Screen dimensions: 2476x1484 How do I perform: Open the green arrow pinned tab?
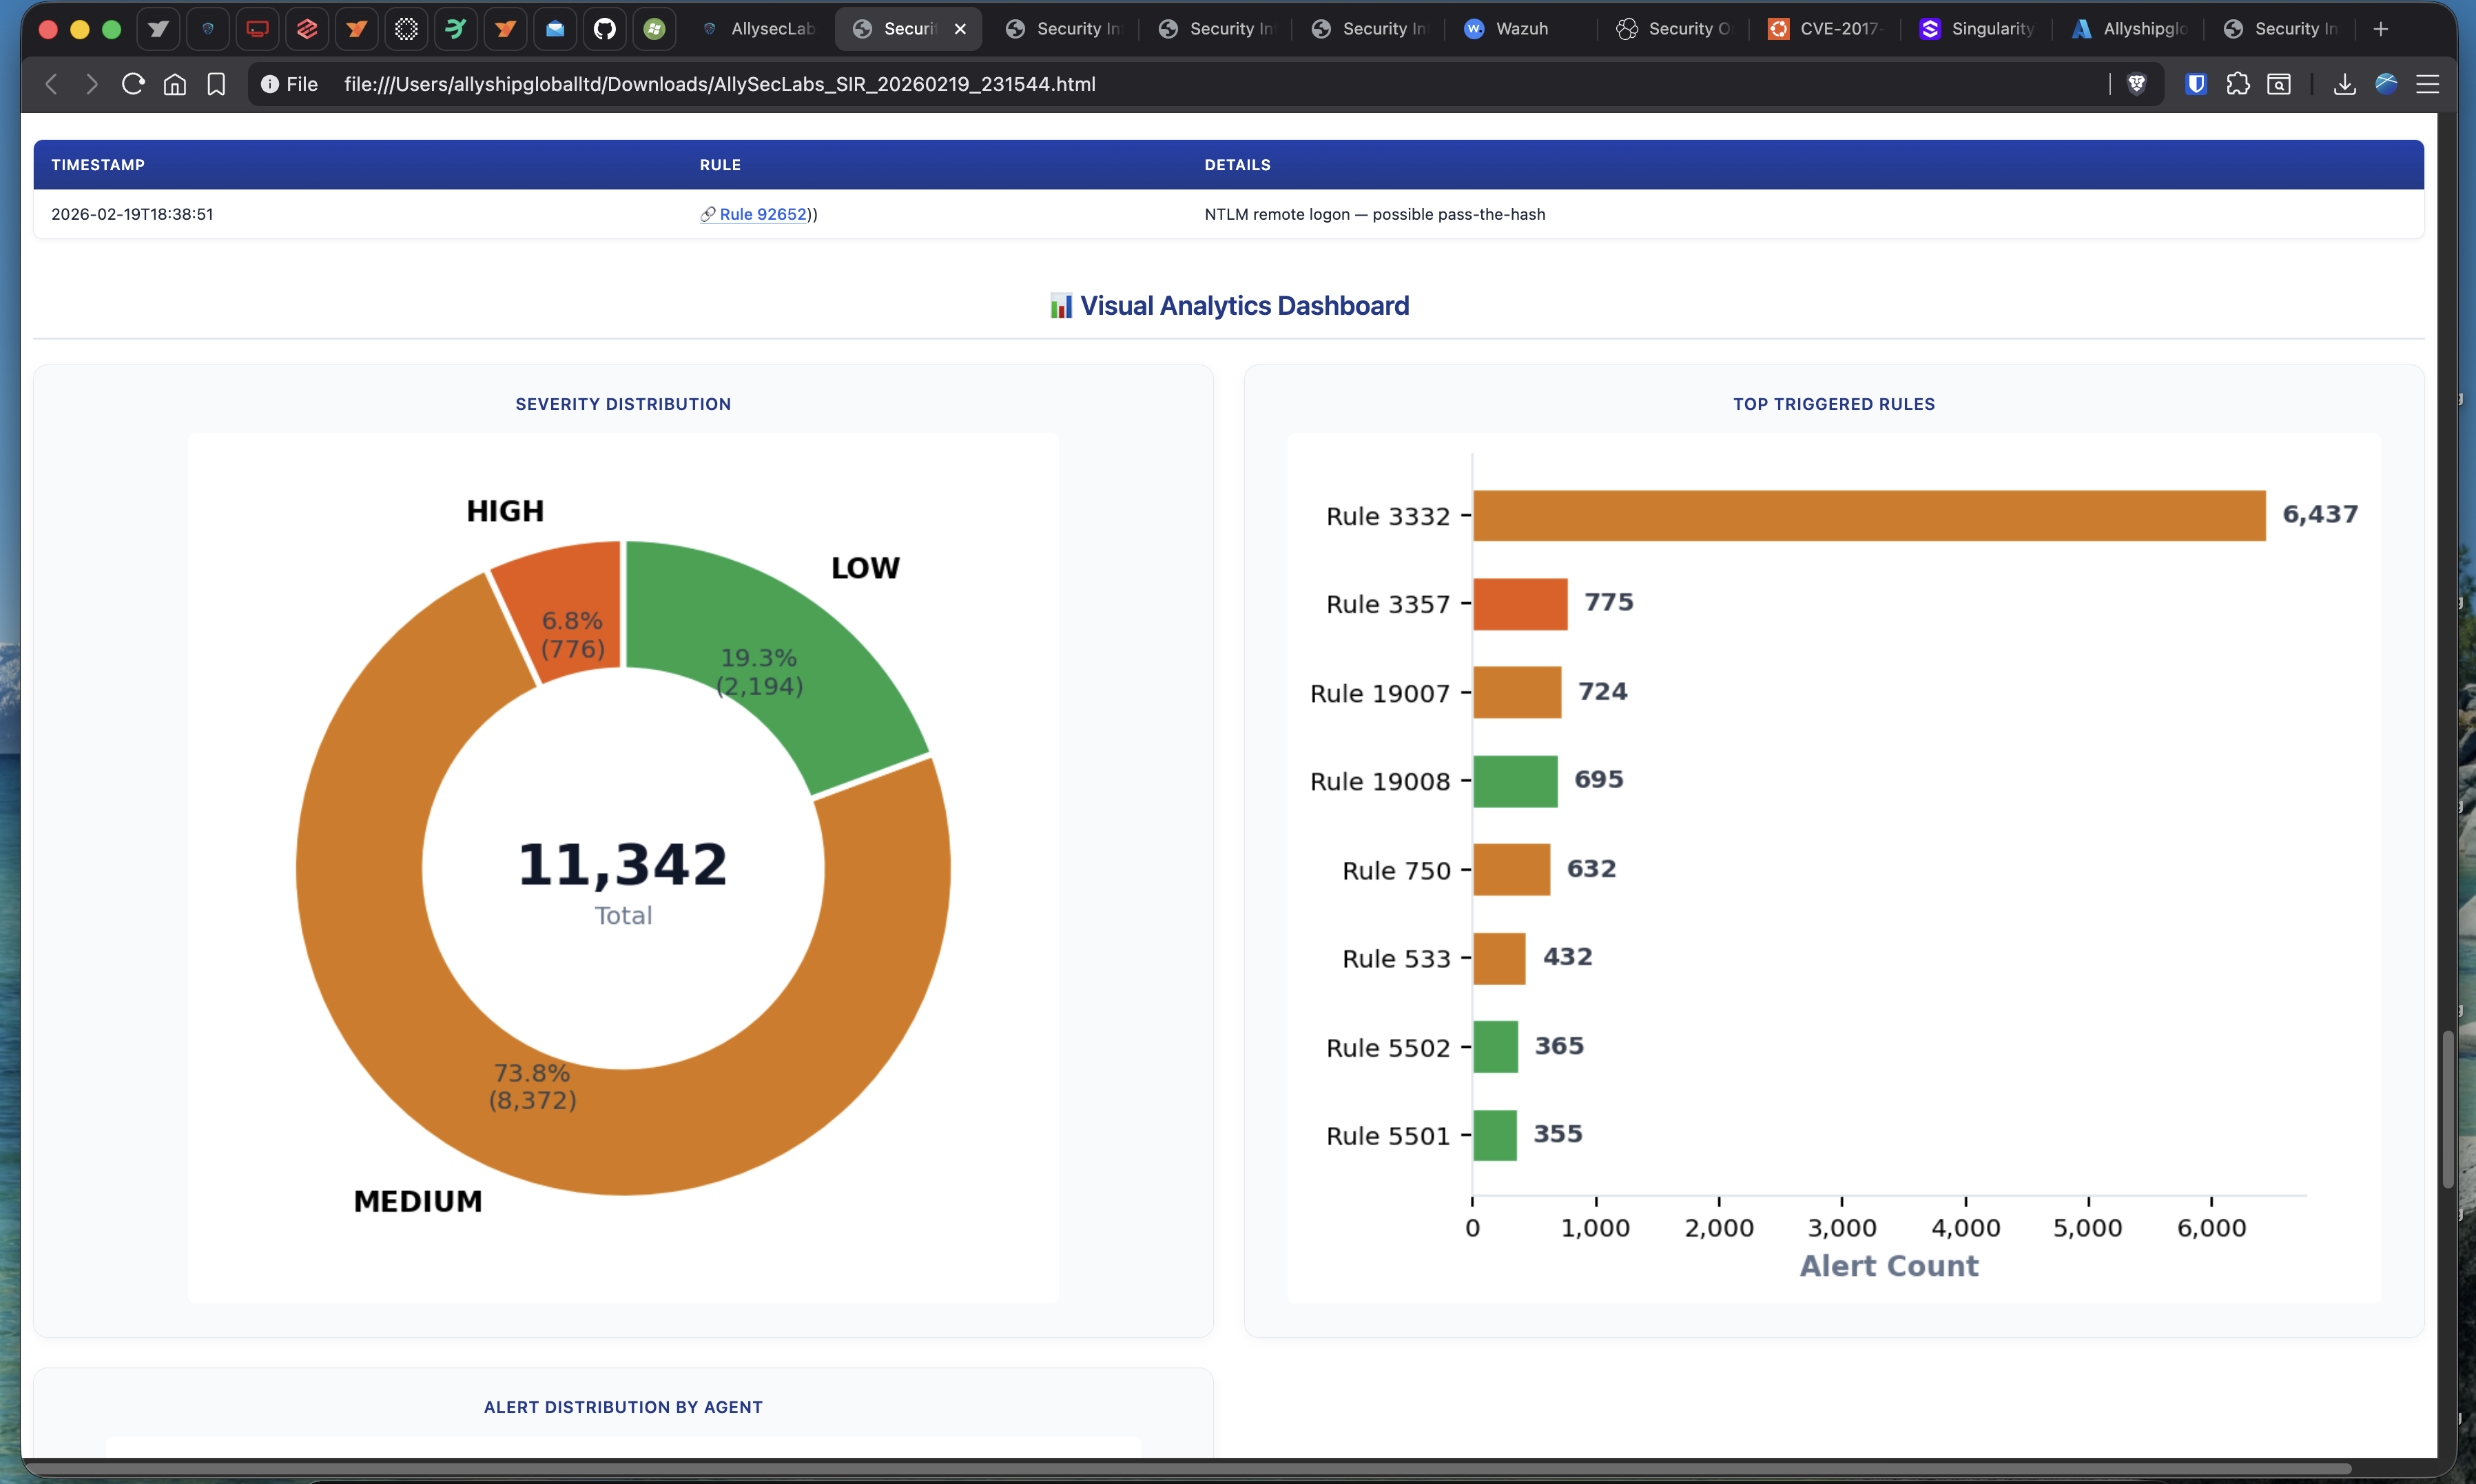[x=456, y=29]
